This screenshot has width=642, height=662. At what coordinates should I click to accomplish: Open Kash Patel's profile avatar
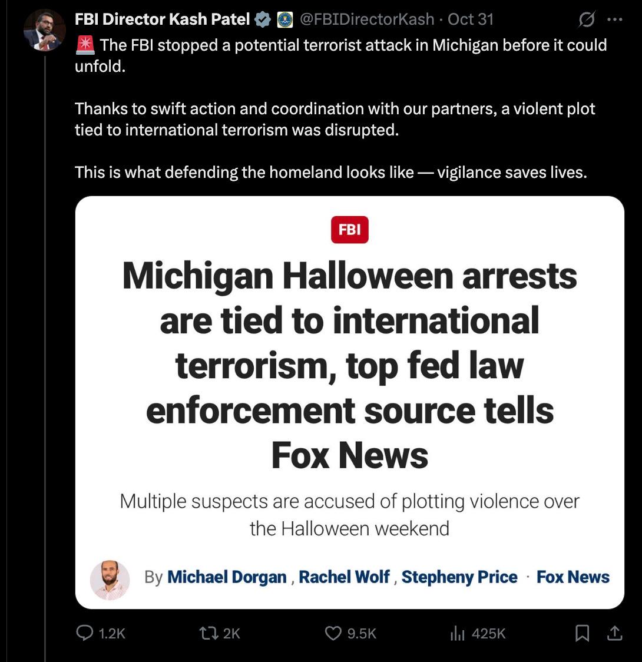click(x=44, y=31)
